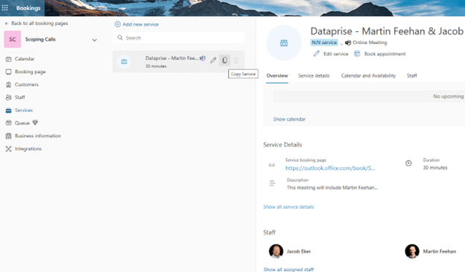
Task: Open Booking page in the sidebar
Action: [31, 72]
